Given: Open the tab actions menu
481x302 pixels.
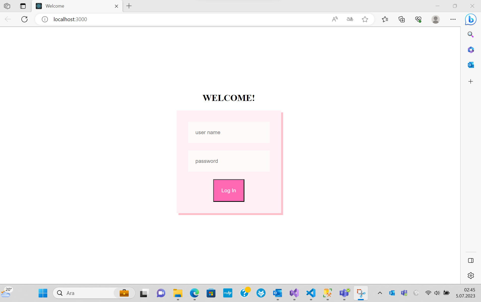Looking at the screenshot, I should [23, 6].
